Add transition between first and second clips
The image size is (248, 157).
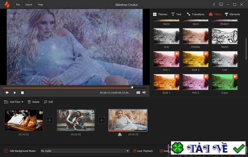(x=50, y=120)
